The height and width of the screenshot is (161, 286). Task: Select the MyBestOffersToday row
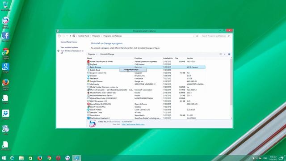[146, 98]
